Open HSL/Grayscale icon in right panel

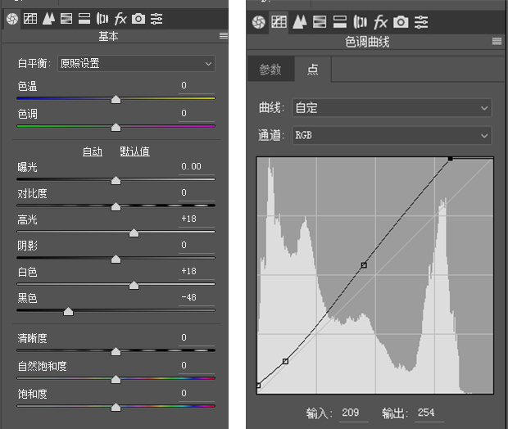click(x=320, y=22)
